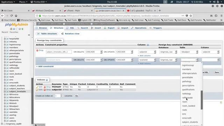
Task: Expand the hospitaltbl tree node
Action: click(x=5, y=39)
